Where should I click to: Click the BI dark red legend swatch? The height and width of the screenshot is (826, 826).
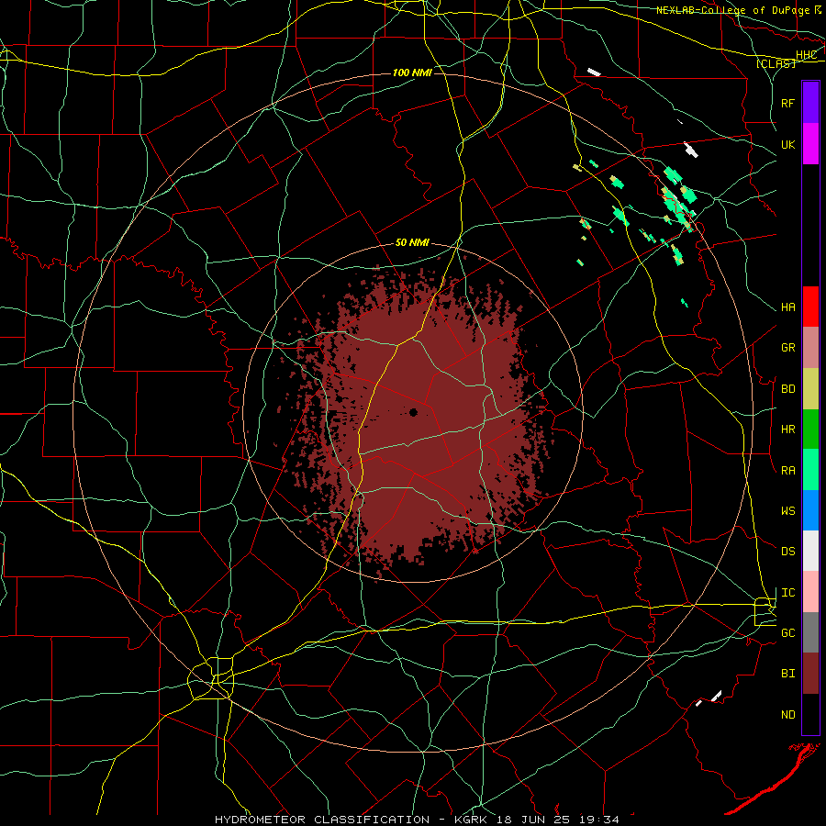(810, 674)
